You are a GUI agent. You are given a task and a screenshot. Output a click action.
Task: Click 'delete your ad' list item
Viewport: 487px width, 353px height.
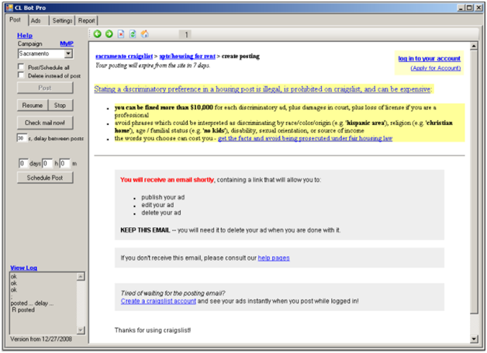coord(161,213)
